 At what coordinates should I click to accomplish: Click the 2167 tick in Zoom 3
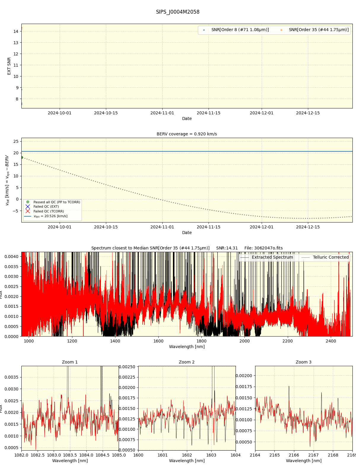[x=313, y=455]
